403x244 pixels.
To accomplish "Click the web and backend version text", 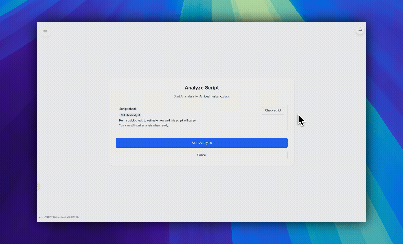I will pos(59,217).
